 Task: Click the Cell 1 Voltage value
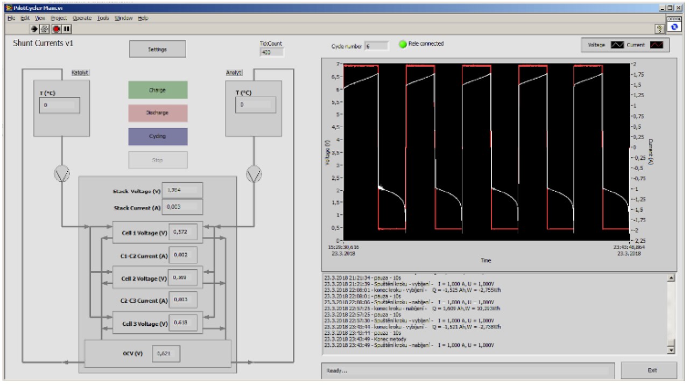click(x=183, y=232)
